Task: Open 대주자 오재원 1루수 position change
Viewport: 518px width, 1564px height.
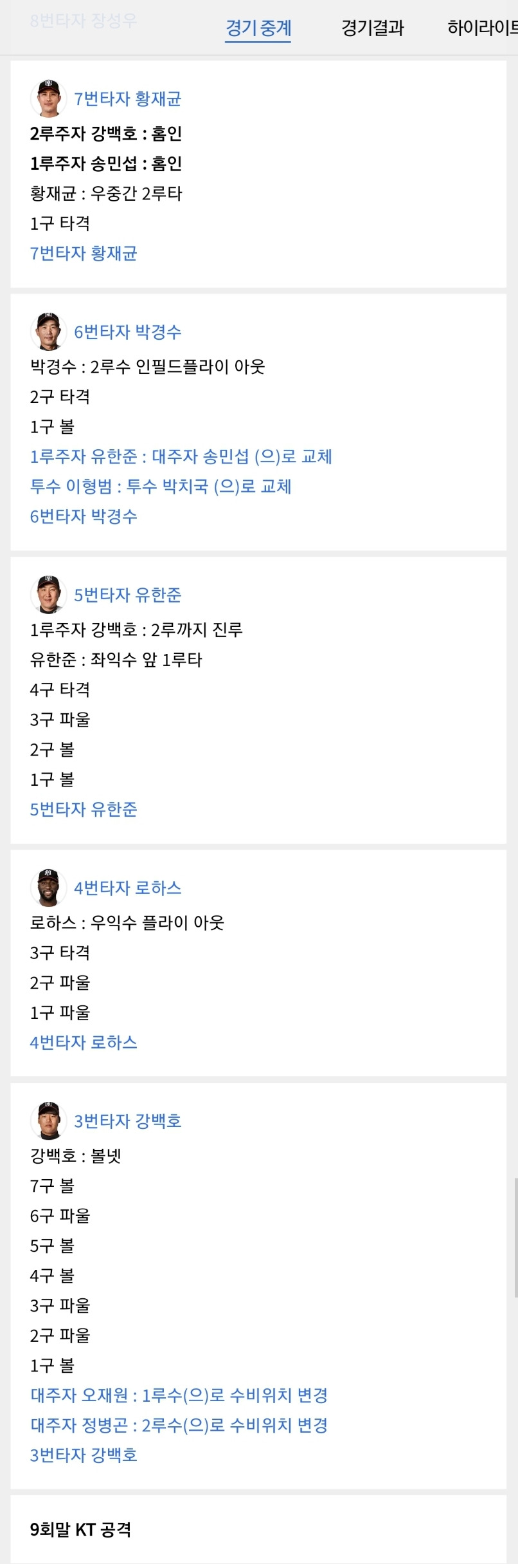Action: (179, 1395)
